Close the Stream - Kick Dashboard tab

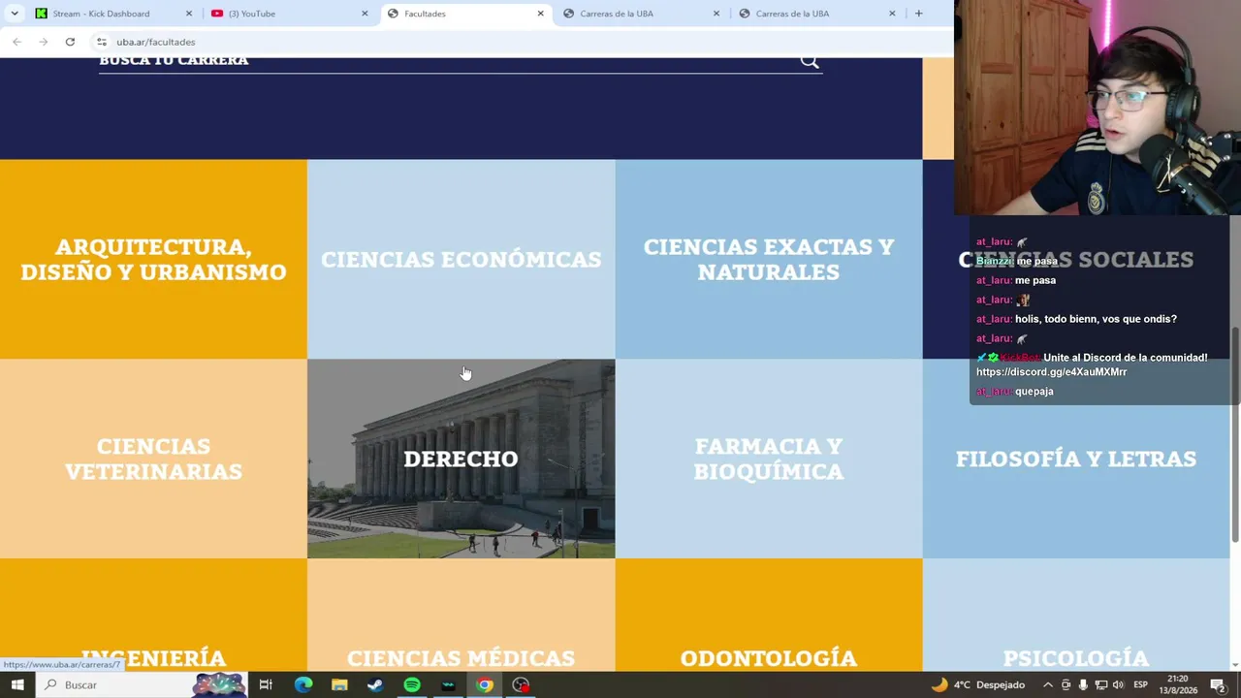[x=189, y=14]
